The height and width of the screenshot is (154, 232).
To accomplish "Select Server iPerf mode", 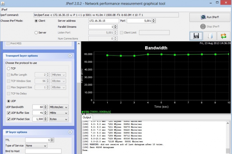I will (36, 33).
